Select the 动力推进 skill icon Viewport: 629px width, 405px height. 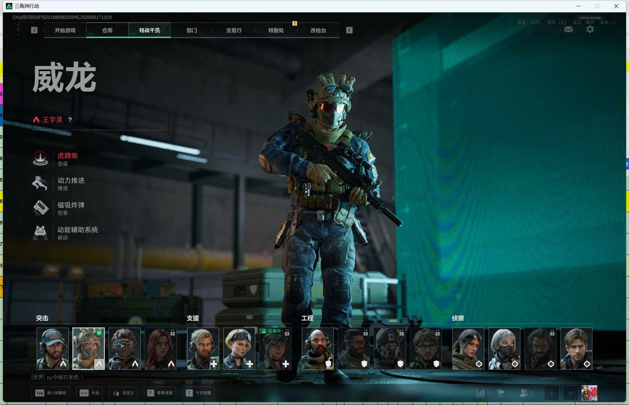[40, 183]
